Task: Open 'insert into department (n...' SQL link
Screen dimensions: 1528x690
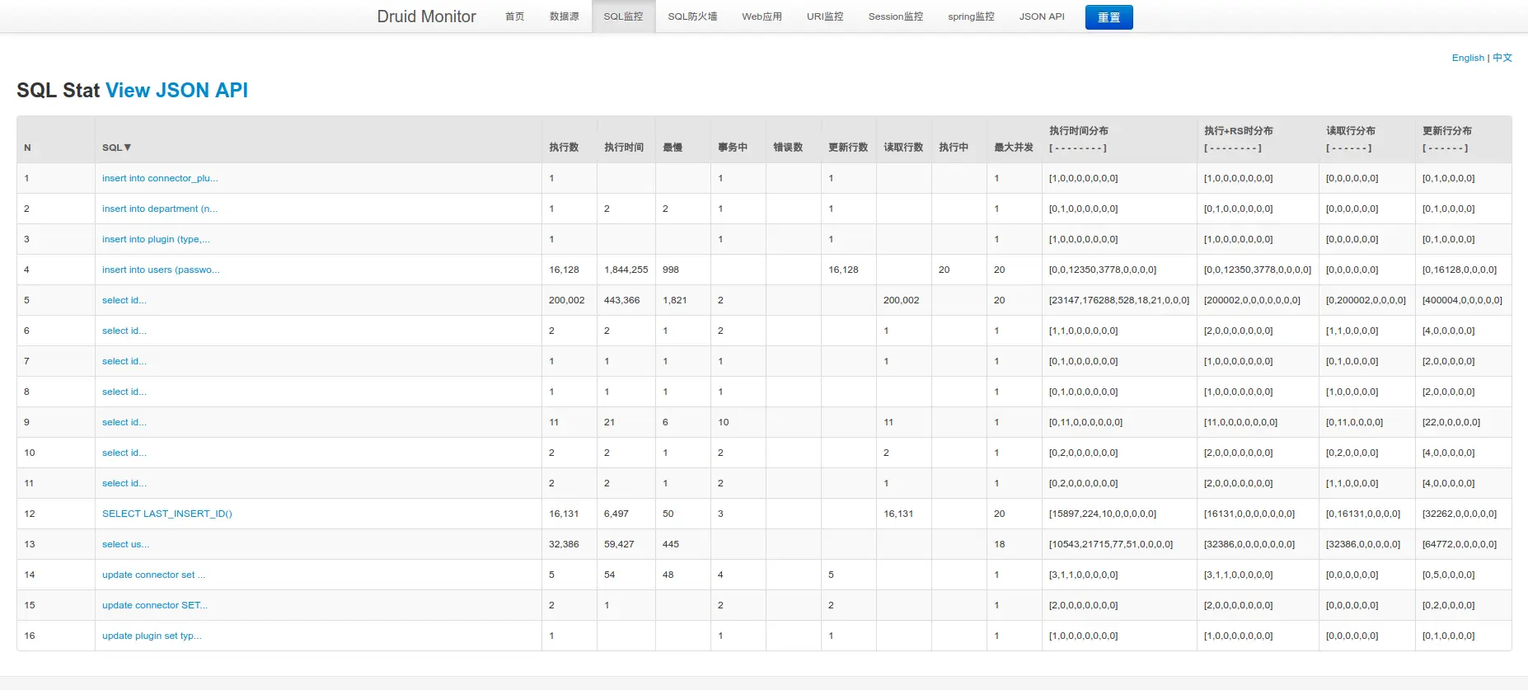Action: click(x=160, y=209)
